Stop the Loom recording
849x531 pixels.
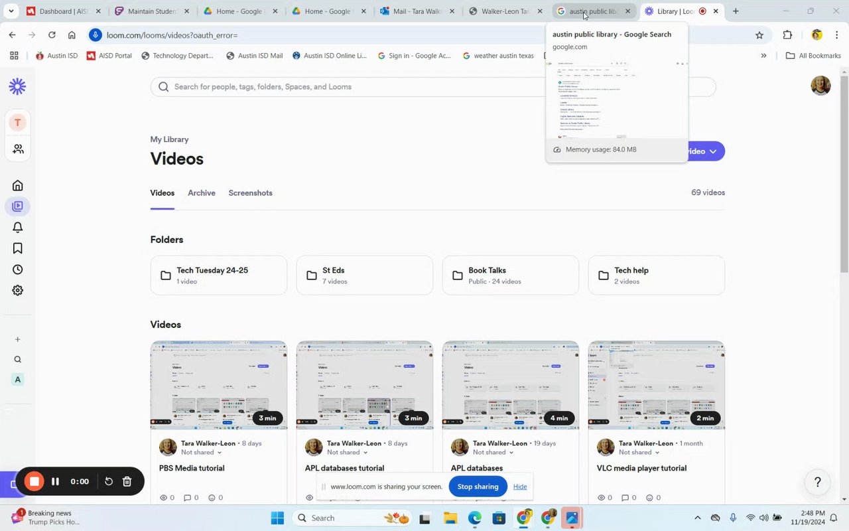tap(34, 481)
